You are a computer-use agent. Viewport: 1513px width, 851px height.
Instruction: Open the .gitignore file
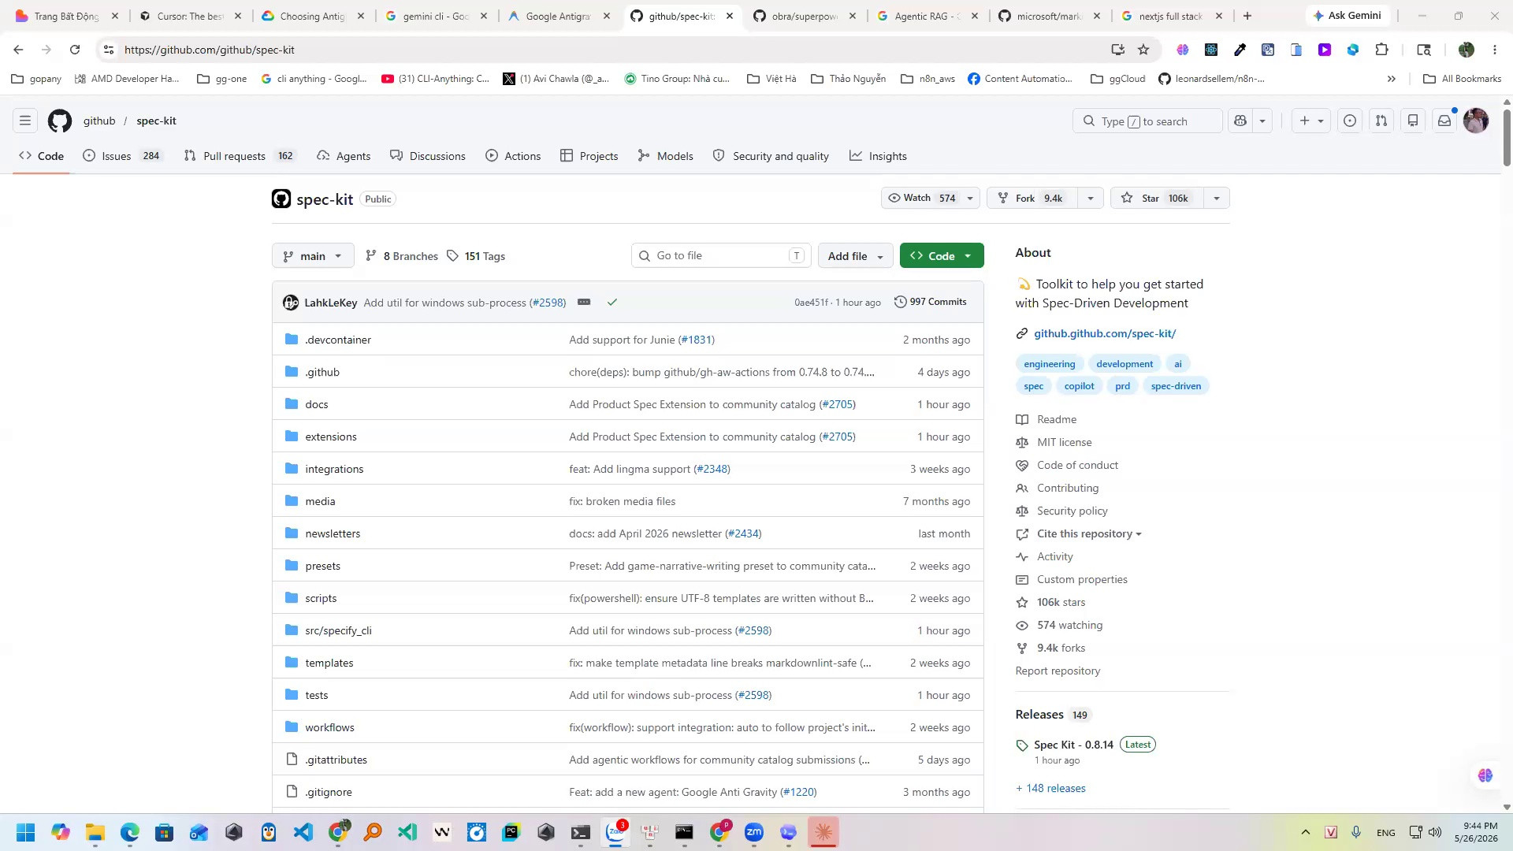329,793
